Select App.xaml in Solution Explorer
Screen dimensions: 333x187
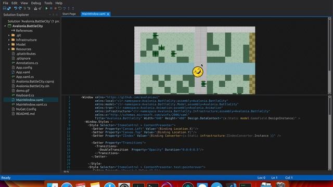pyautogui.click(x=23, y=72)
